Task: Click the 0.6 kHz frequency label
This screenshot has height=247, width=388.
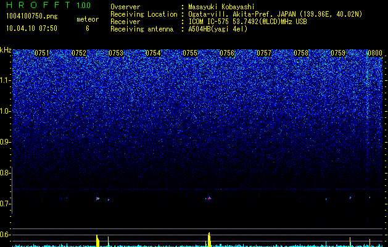Action: 5,235
